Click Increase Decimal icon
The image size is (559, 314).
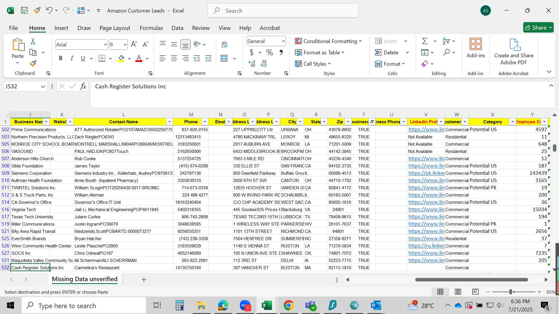pos(252,63)
